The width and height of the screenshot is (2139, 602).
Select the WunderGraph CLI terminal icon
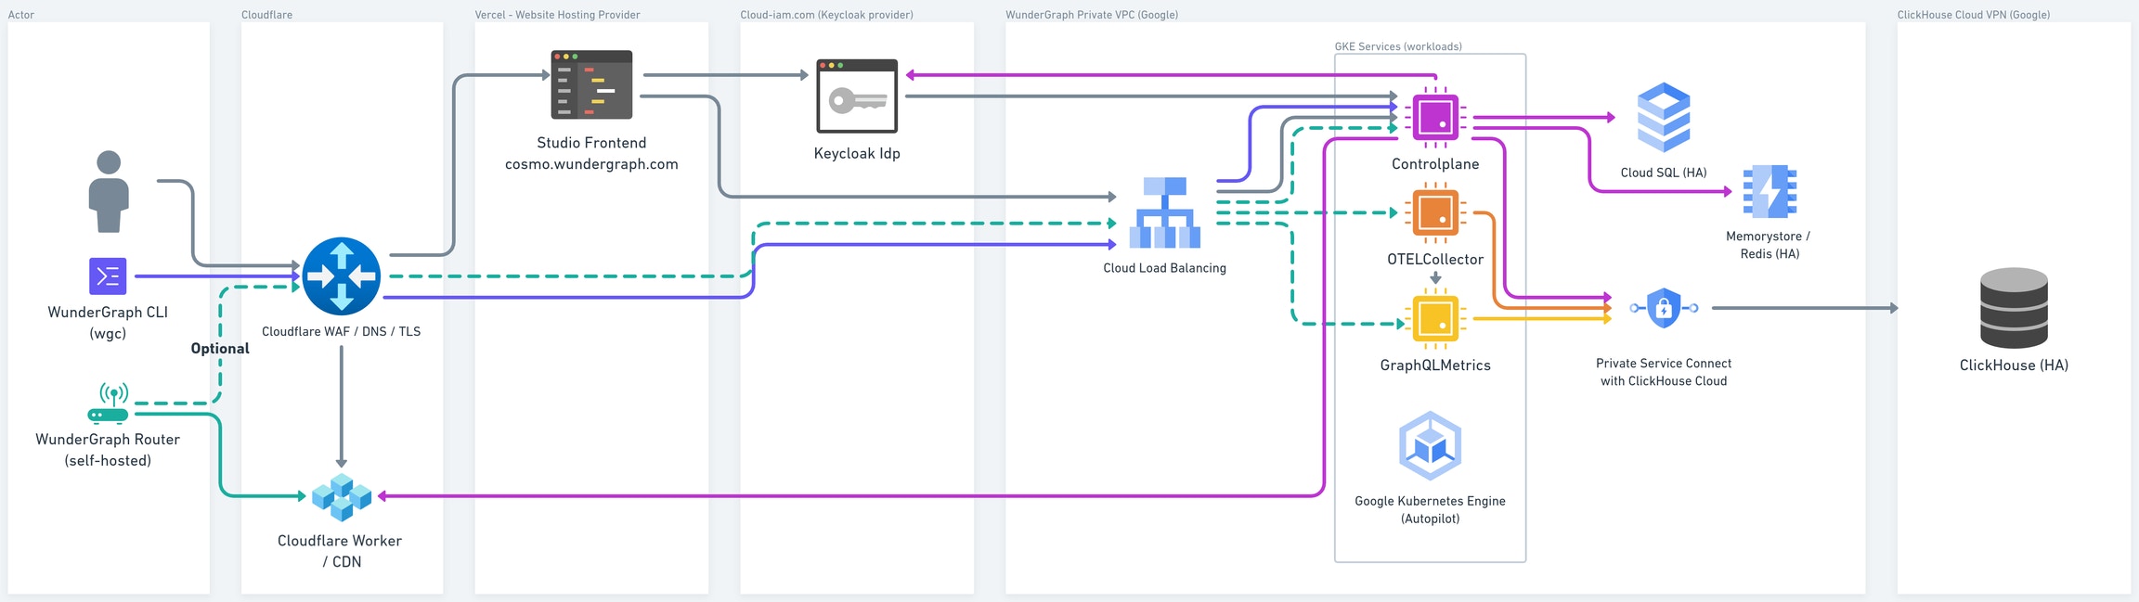point(108,276)
